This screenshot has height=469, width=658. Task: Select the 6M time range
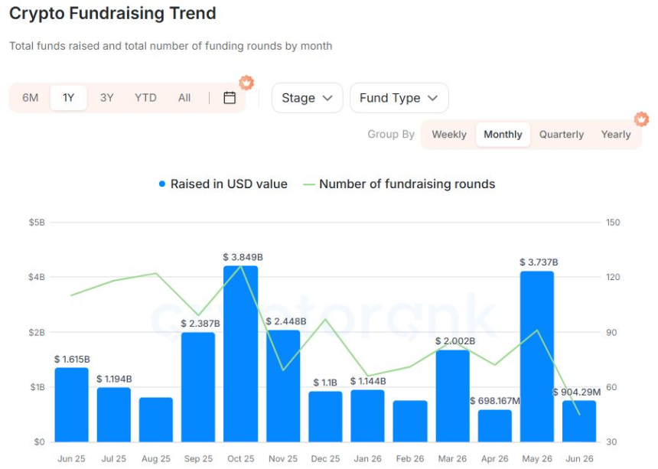[x=30, y=98]
